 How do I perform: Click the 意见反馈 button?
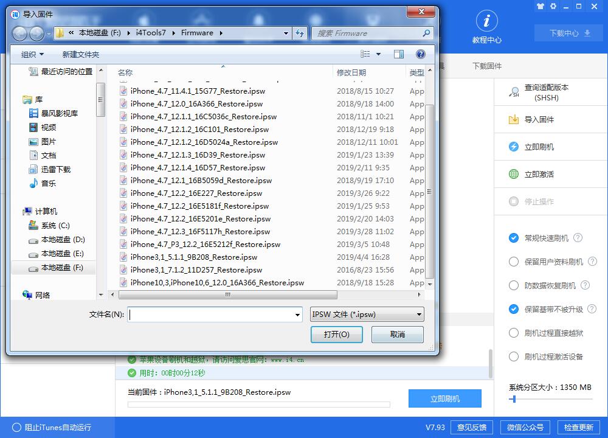[472, 428]
